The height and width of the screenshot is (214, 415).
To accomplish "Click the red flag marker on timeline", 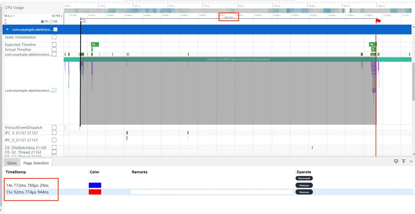I will point(378,21).
